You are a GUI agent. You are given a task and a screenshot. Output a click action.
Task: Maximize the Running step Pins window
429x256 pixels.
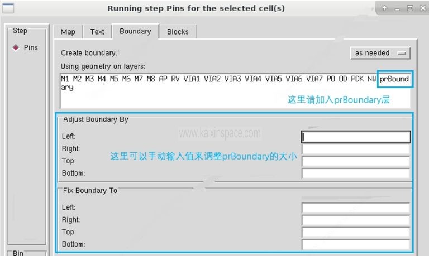(x=409, y=8)
